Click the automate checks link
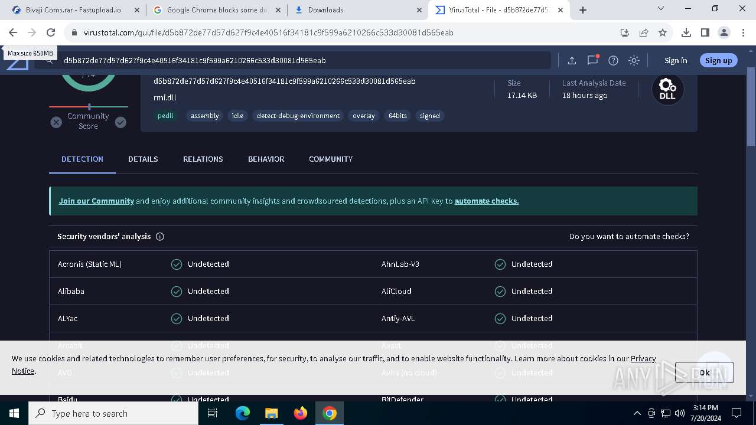This screenshot has width=756, height=425. tap(487, 201)
